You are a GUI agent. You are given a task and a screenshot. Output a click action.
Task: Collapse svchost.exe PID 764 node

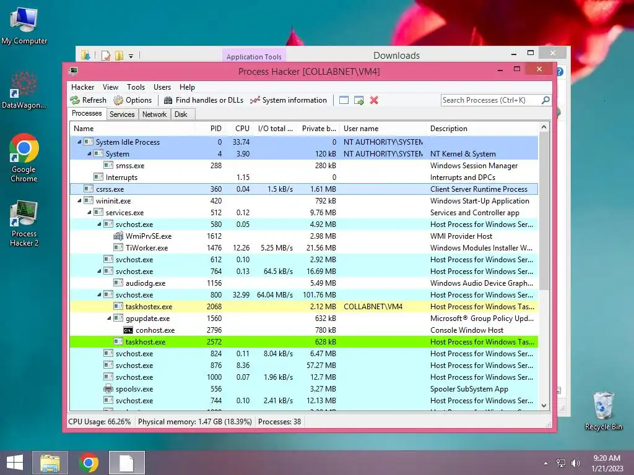(x=99, y=272)
